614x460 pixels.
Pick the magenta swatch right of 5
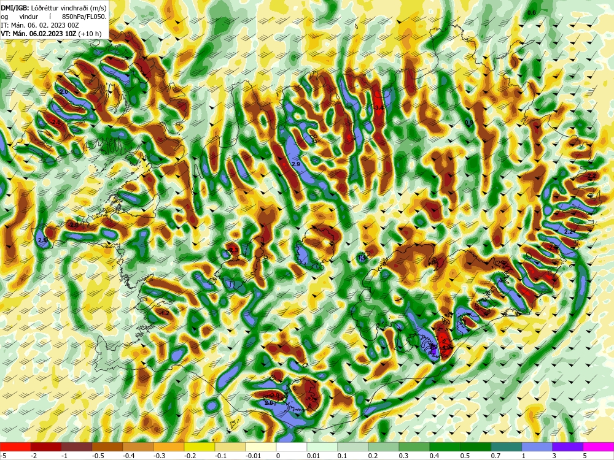pyautogui.click(x=599, y=447)
